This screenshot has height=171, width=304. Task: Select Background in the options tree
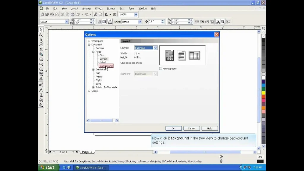(x=106, y=66)
